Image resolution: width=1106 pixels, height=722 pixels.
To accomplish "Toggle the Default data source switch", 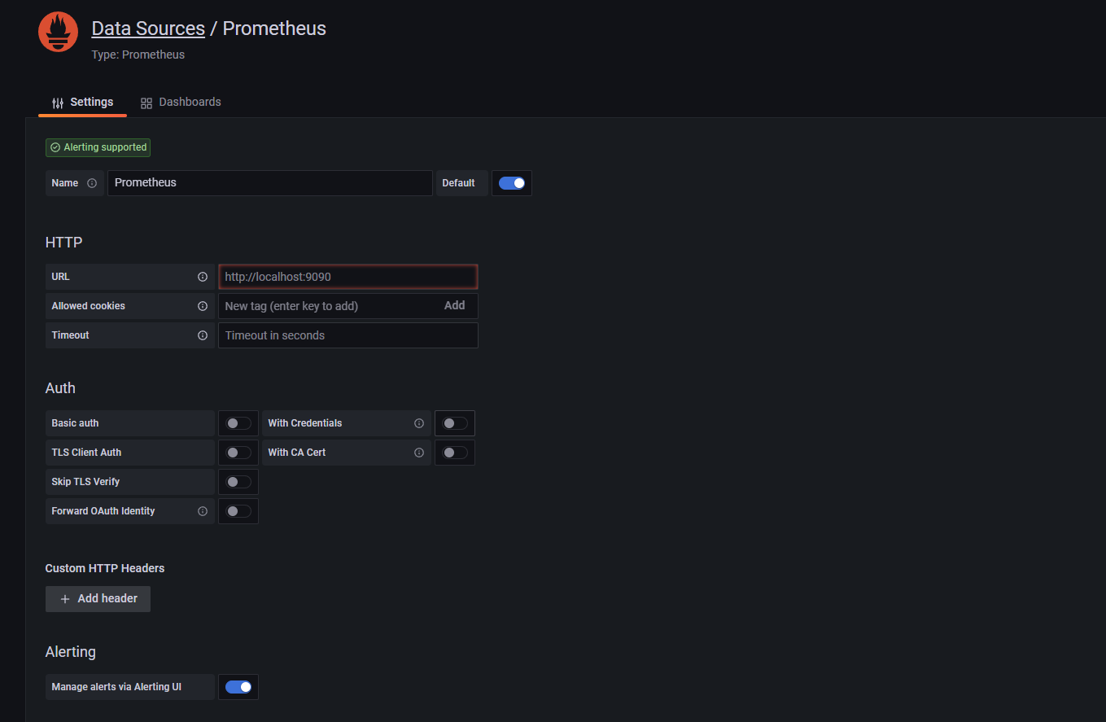I will (x=512, y=183).
